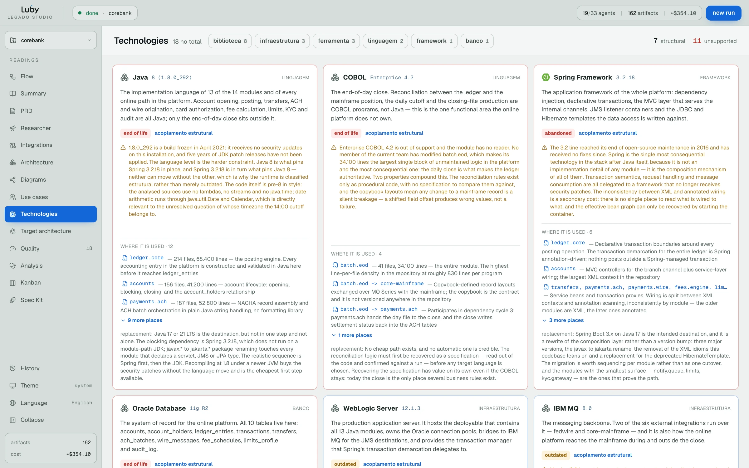Click the '7 structural' counter
This screenshot has width=749, height=468.
(669, 41)
